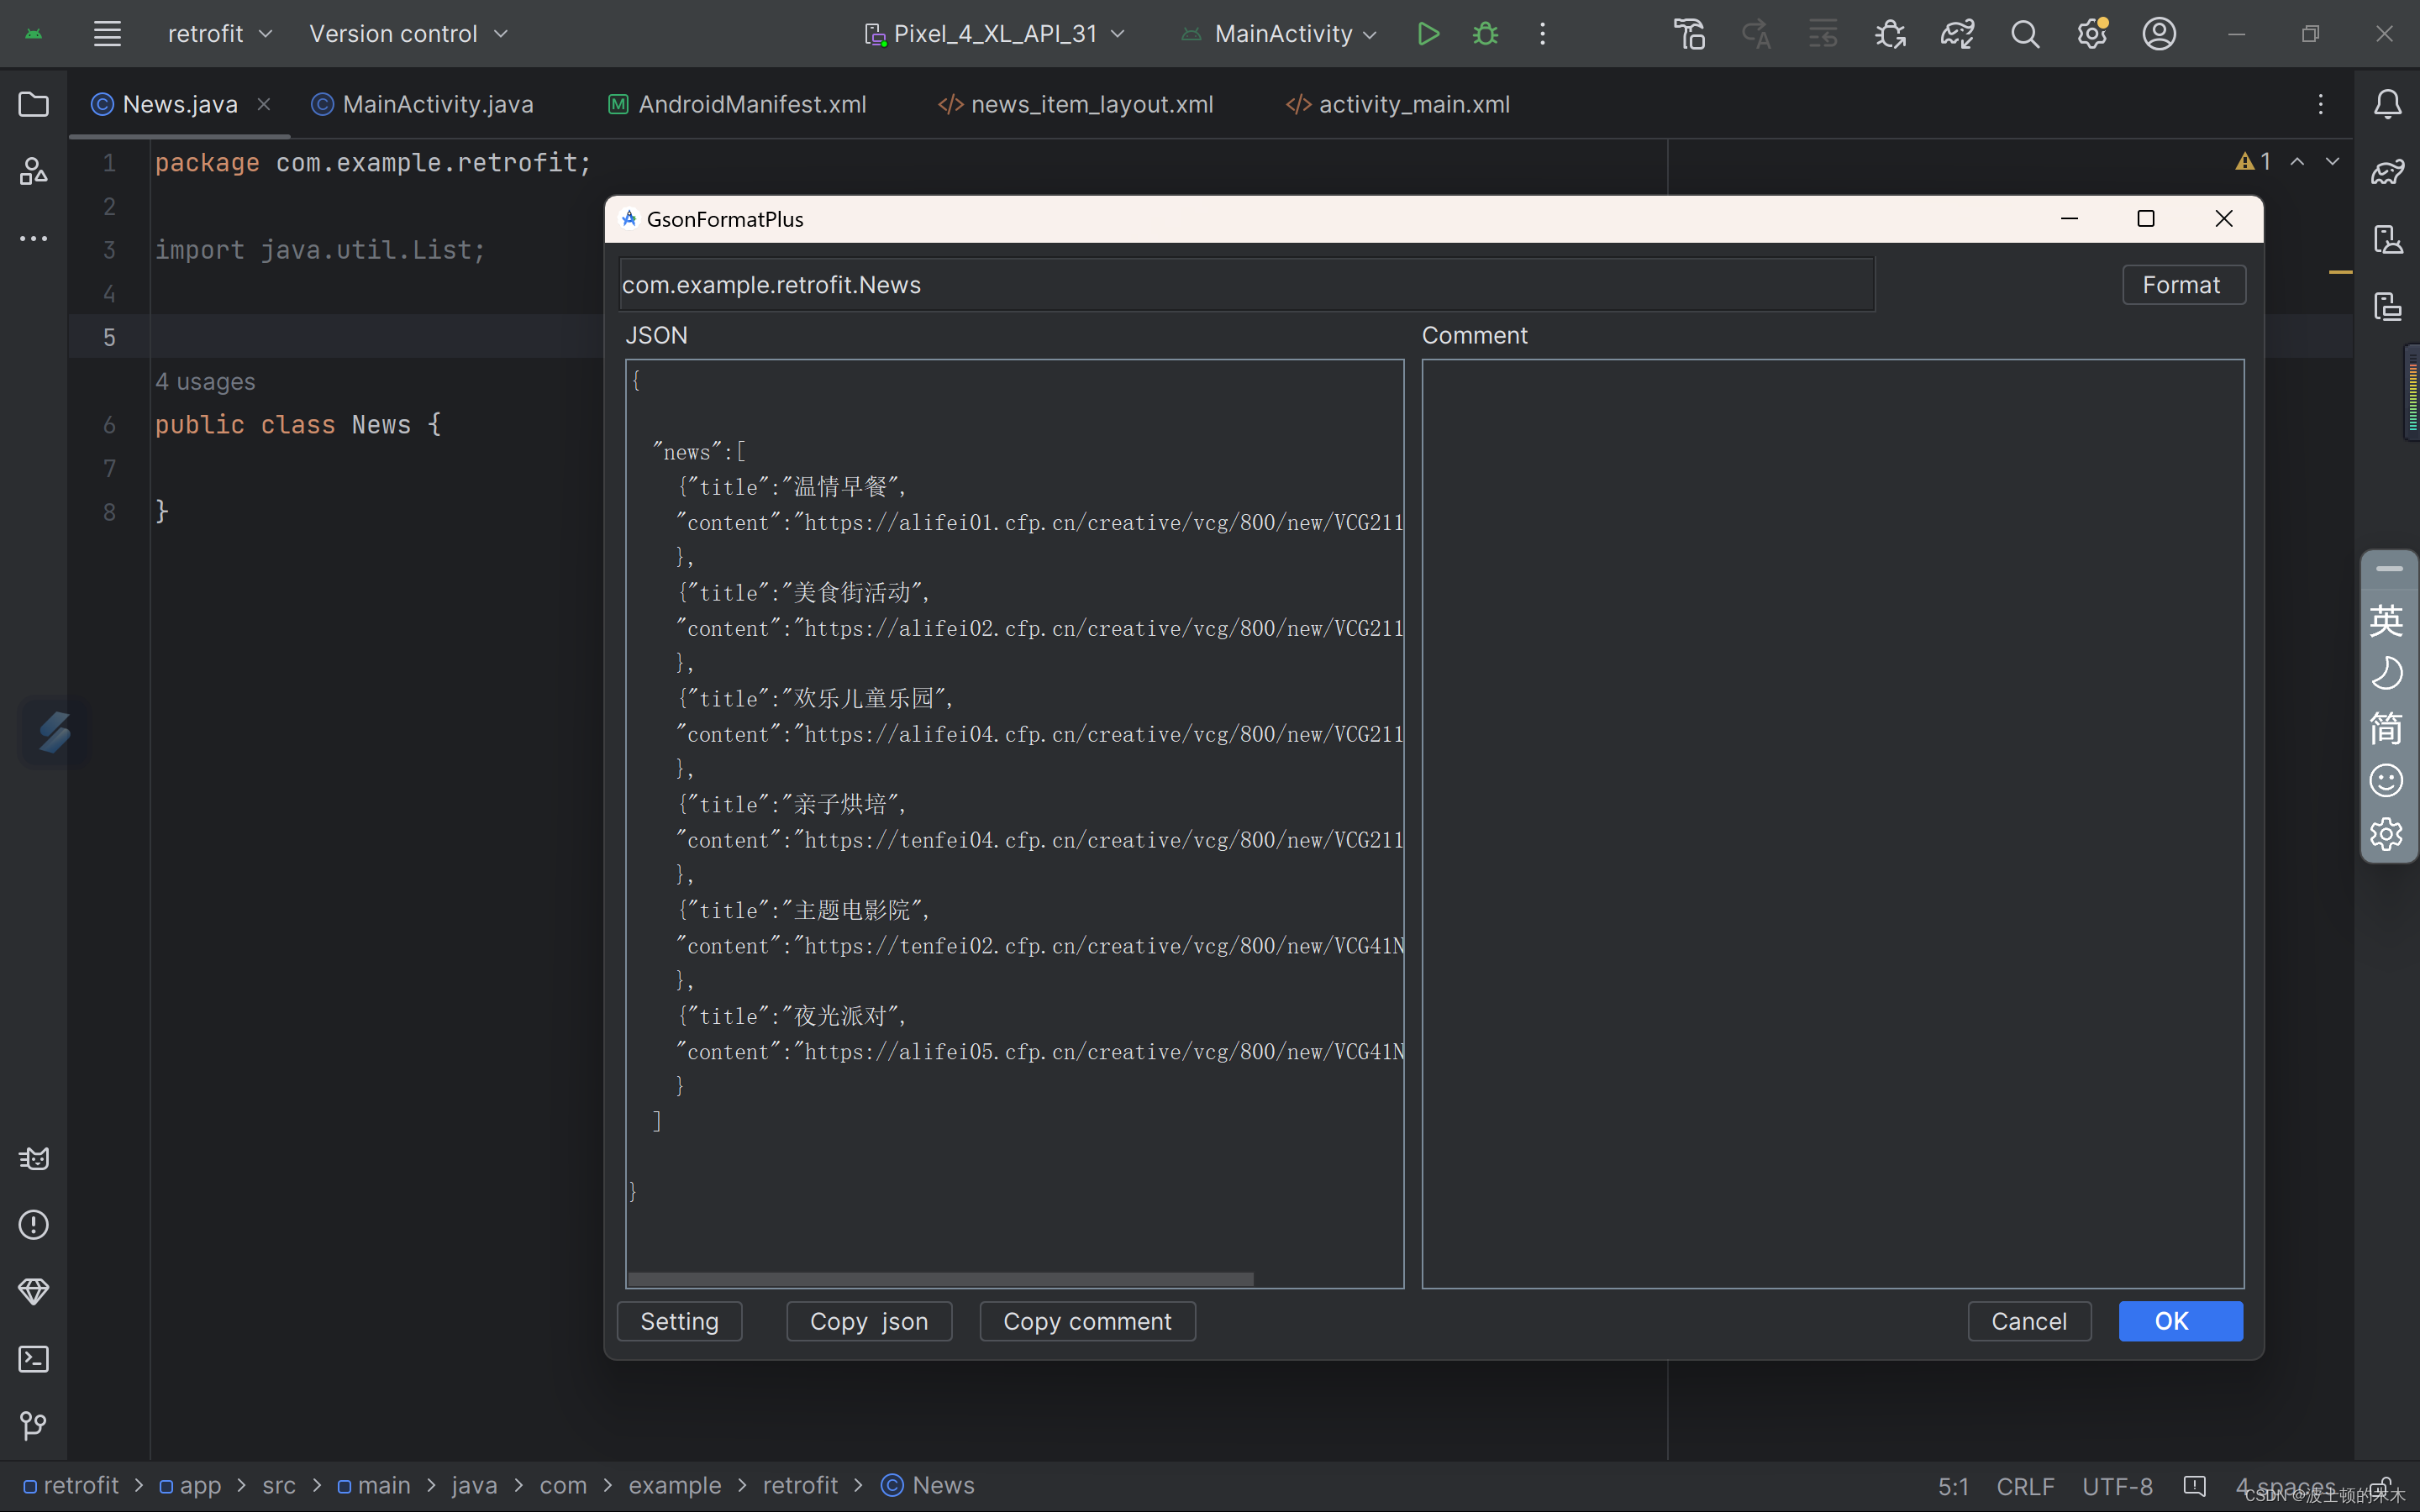This screenshot has width=2420, height=1512.
Task: Click the 5:1 cursor position indicator
Action: point(1953,1486)
